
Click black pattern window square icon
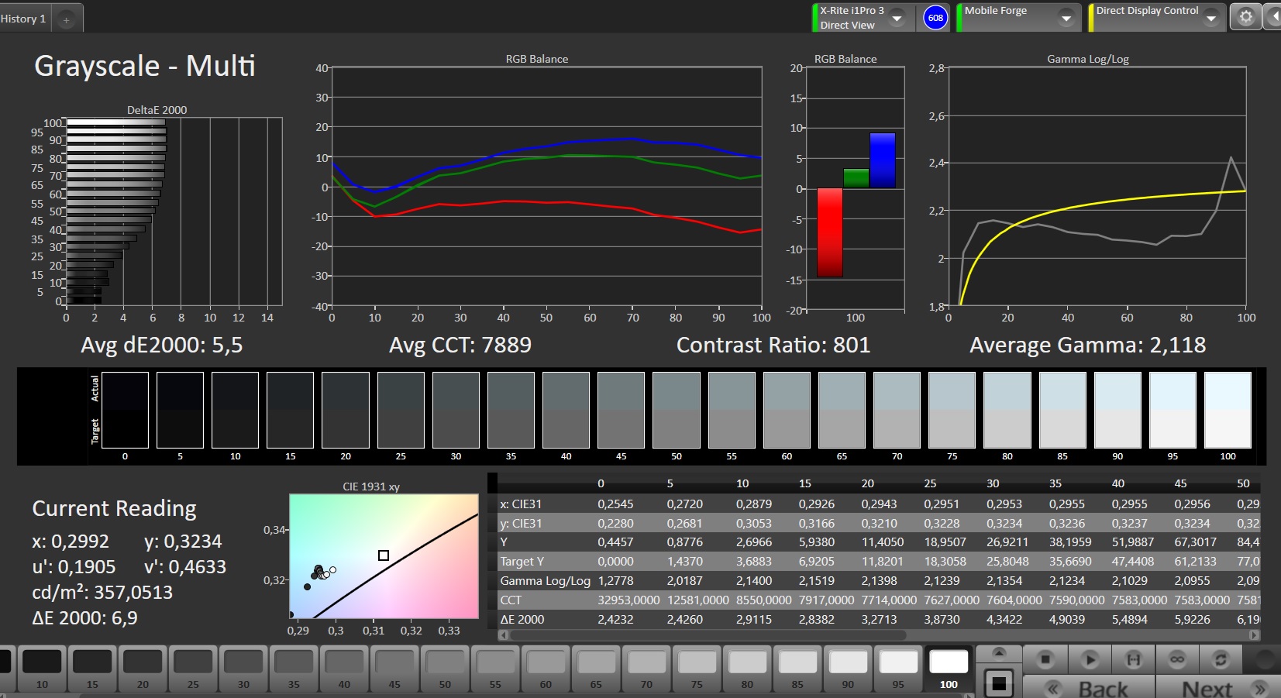coord(998,683)
